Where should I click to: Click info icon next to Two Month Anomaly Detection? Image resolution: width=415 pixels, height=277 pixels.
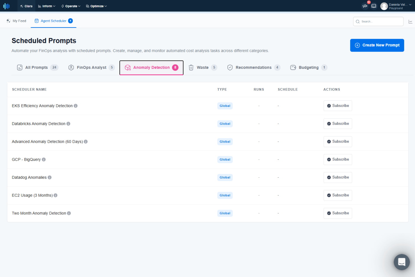(69, 213)
